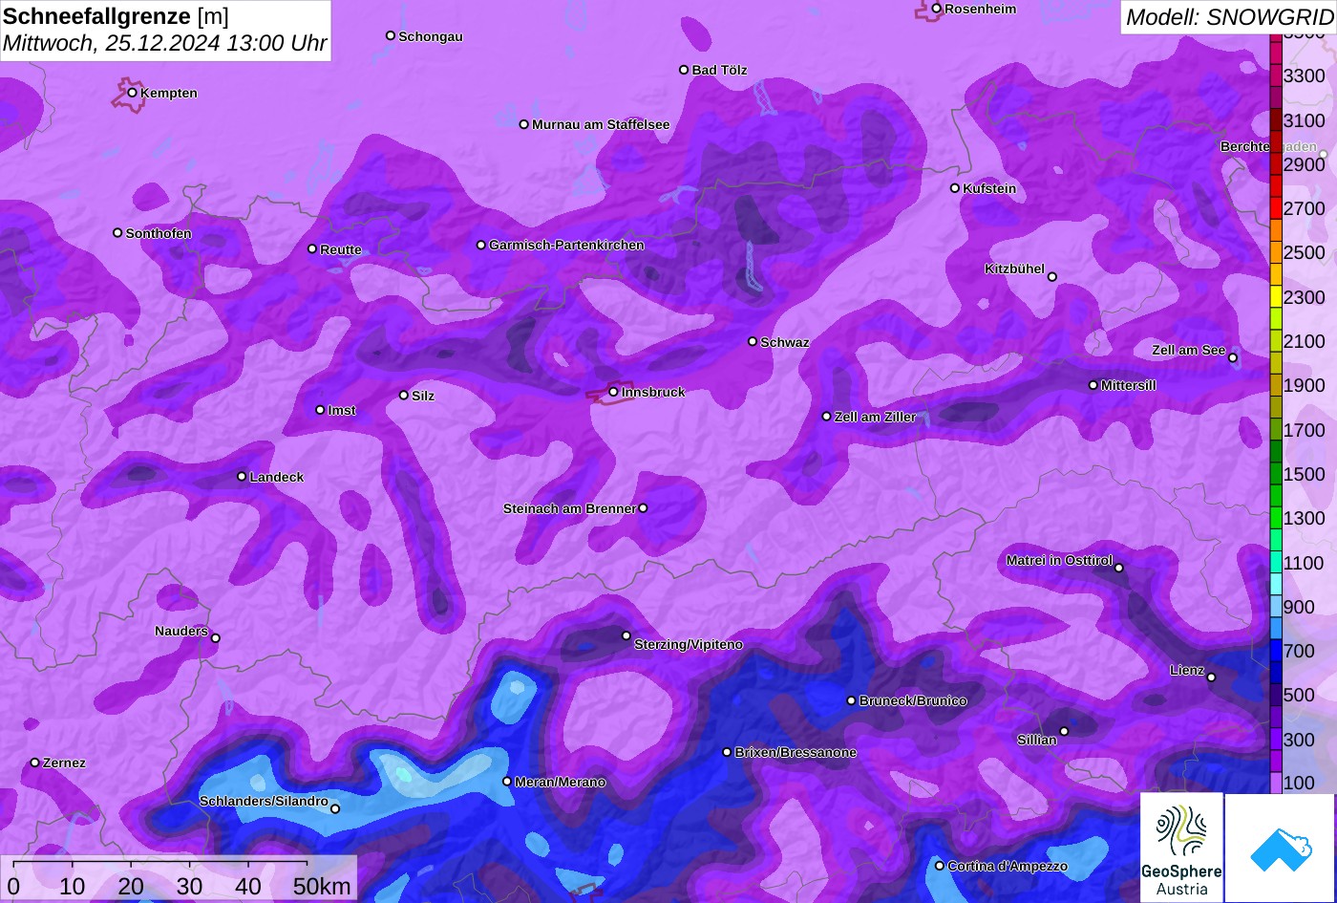Select the Garmisch-Partenkirchen marker dot
Viewport: 1337px width, 903px height.
481,245
